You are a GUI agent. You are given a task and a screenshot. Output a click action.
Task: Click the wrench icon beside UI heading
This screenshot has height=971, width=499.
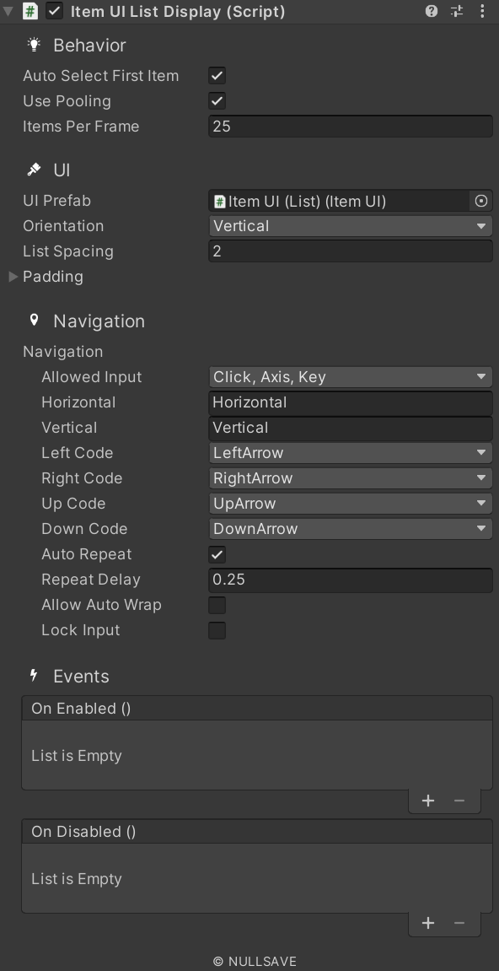[33, 170]
